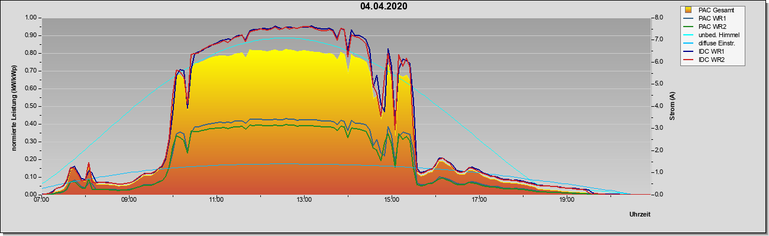Click the Strom (A) axis title

pyautogui.click(x=672, y=106)
